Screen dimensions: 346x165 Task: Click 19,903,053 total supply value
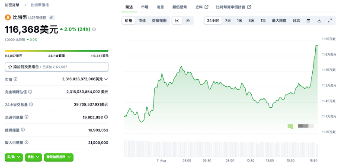[98, 130]
